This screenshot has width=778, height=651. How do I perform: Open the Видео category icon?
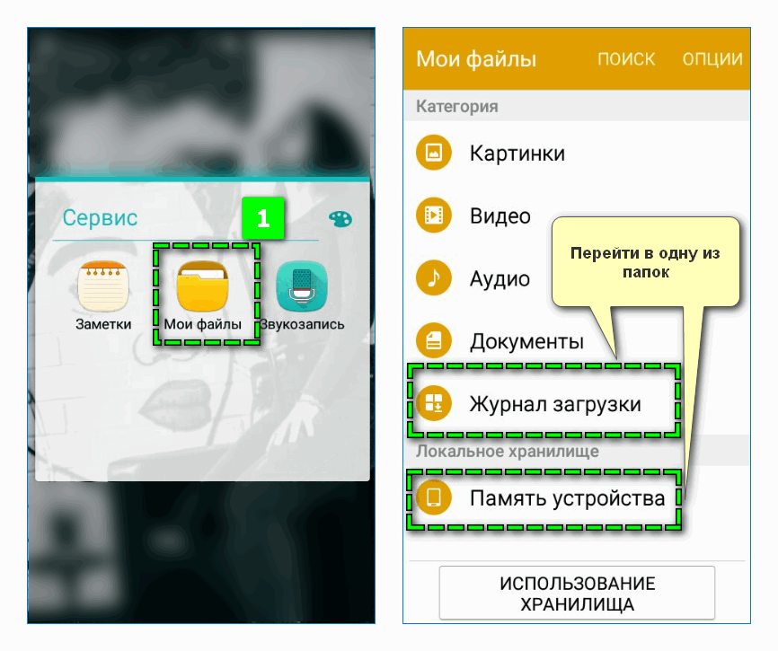[x=433, y=216]
